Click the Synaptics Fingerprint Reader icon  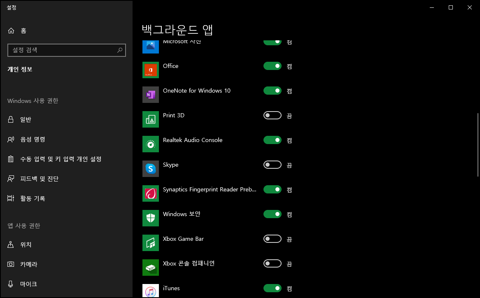click(x=151, y=193)
